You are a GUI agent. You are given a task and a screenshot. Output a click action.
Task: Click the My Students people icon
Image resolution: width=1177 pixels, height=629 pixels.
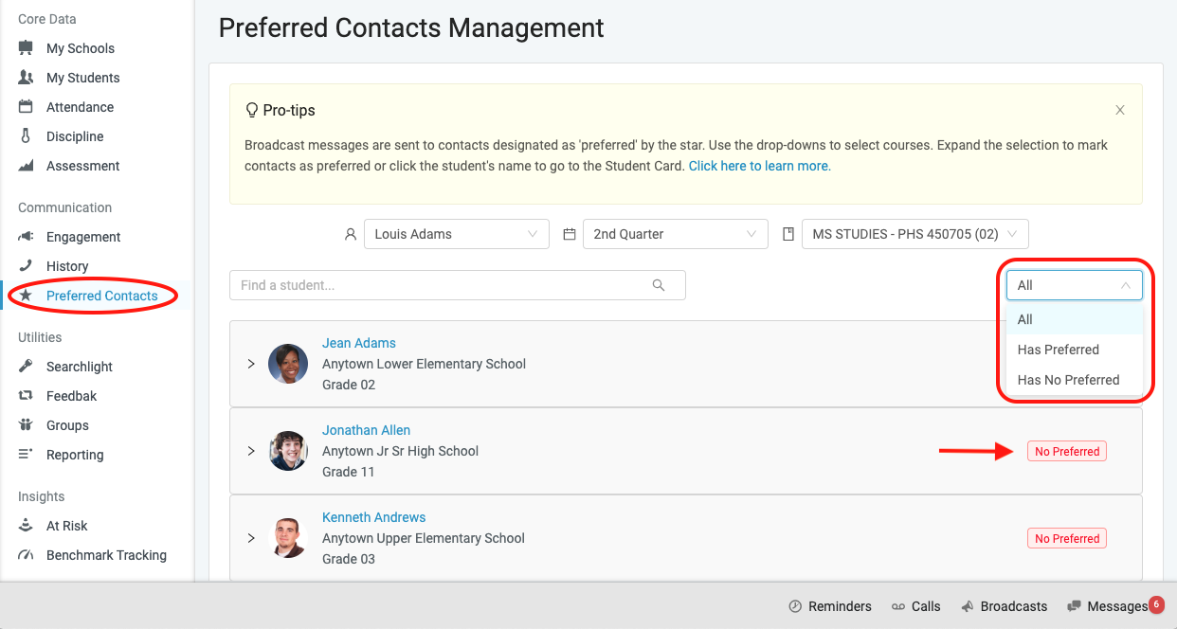(26, 78)
